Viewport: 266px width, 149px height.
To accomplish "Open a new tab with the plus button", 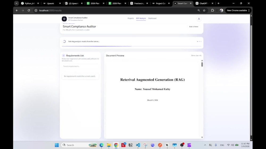I will click(x=218, y=3).
